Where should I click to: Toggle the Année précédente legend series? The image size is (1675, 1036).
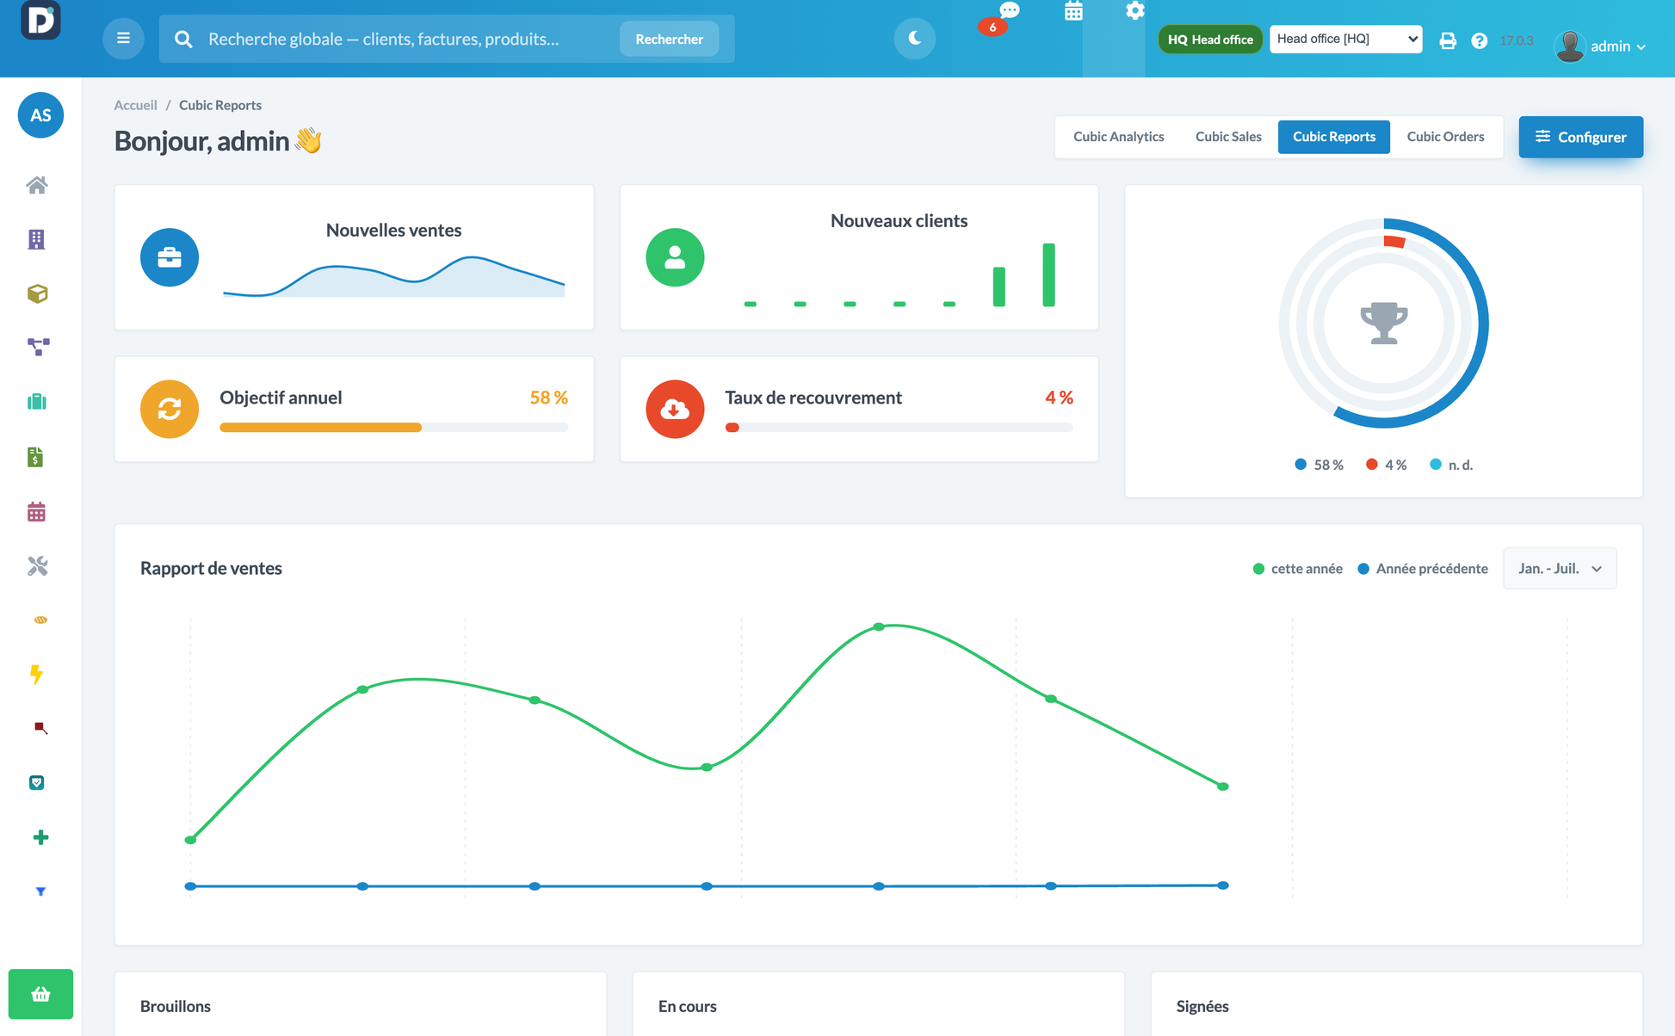click(1422, 569)
